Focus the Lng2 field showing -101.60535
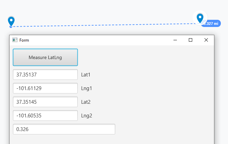This screenshot has width=228, height=144. tap(45, 115)
